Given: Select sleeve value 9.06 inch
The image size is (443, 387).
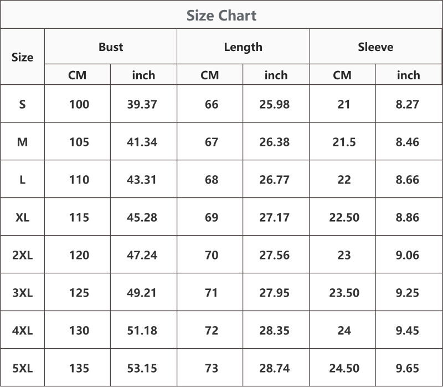Looking at the screenshot, I should click(x=407, y=255).
